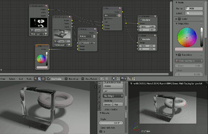Click the auto-offset icon left of the magnet

coord(114,79)
